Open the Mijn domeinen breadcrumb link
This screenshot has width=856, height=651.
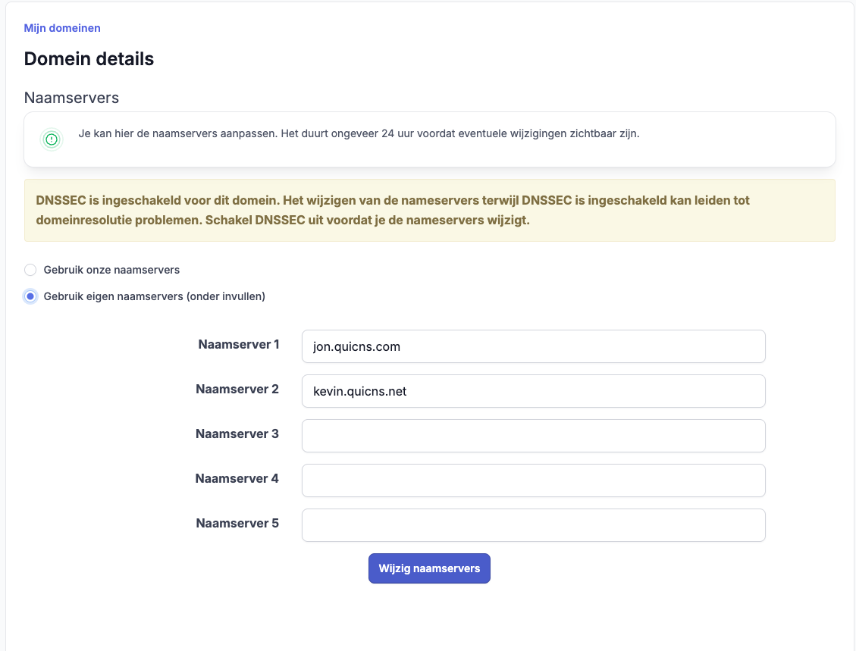coord(62,28)
